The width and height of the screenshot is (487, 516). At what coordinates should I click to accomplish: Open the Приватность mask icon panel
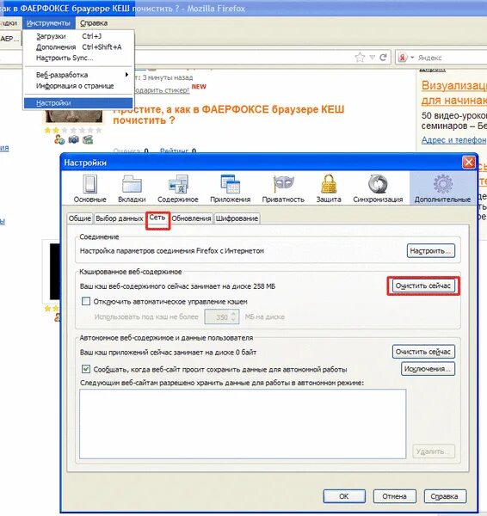coord(283,188)
